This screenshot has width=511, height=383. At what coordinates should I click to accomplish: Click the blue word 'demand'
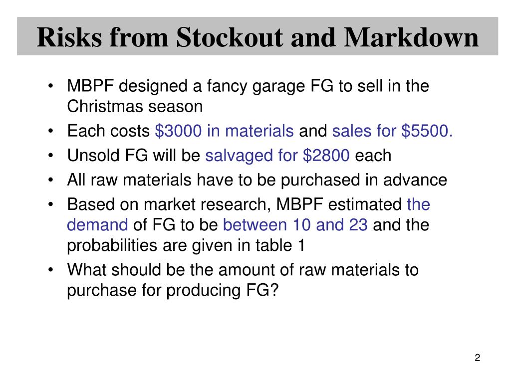coord(97,225)
